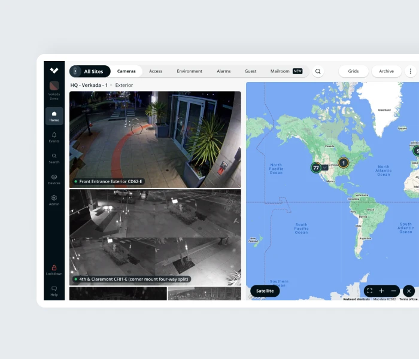
Task: Open the Grids button
Action: coord(353,71)
